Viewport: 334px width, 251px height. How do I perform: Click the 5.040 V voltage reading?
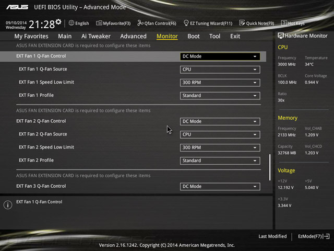[x=312, y=188]
